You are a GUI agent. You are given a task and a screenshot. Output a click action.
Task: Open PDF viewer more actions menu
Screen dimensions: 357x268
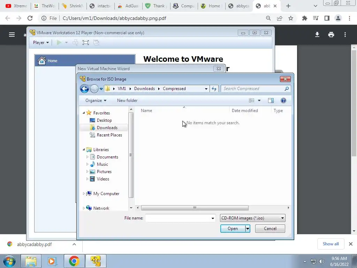pos(345,35)
